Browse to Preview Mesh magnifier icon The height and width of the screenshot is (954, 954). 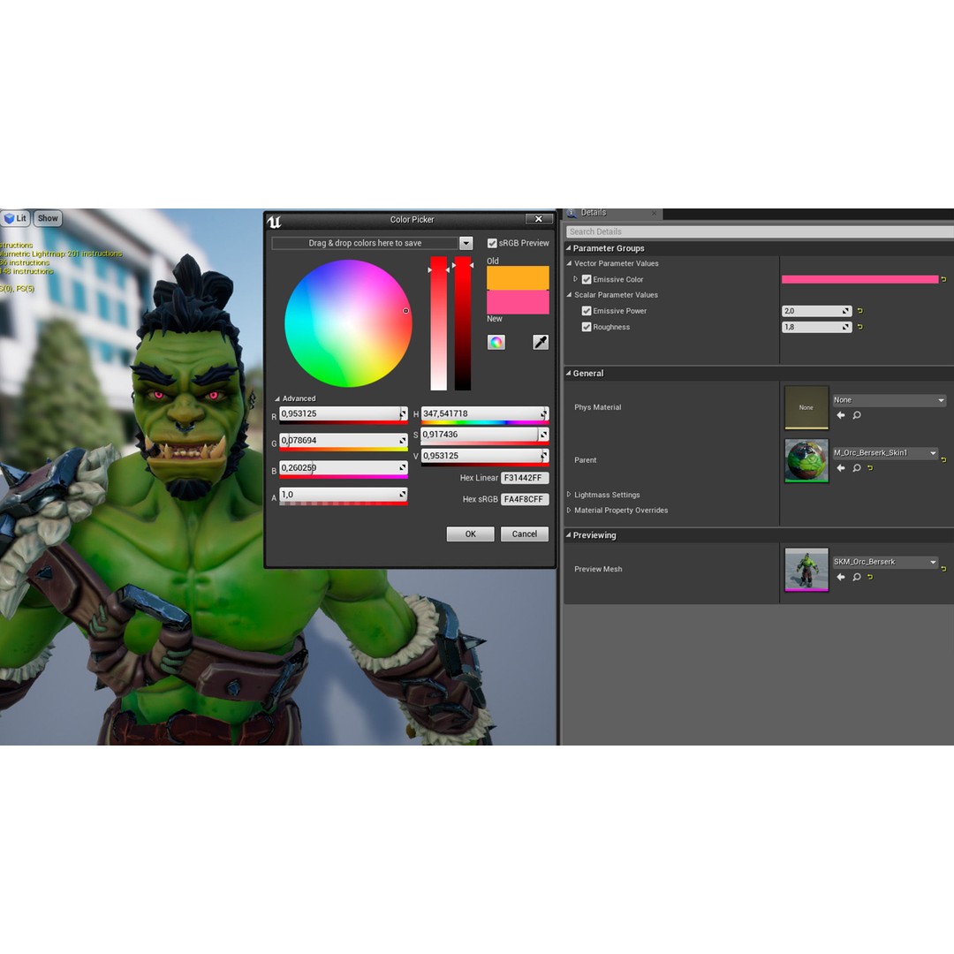857,578
